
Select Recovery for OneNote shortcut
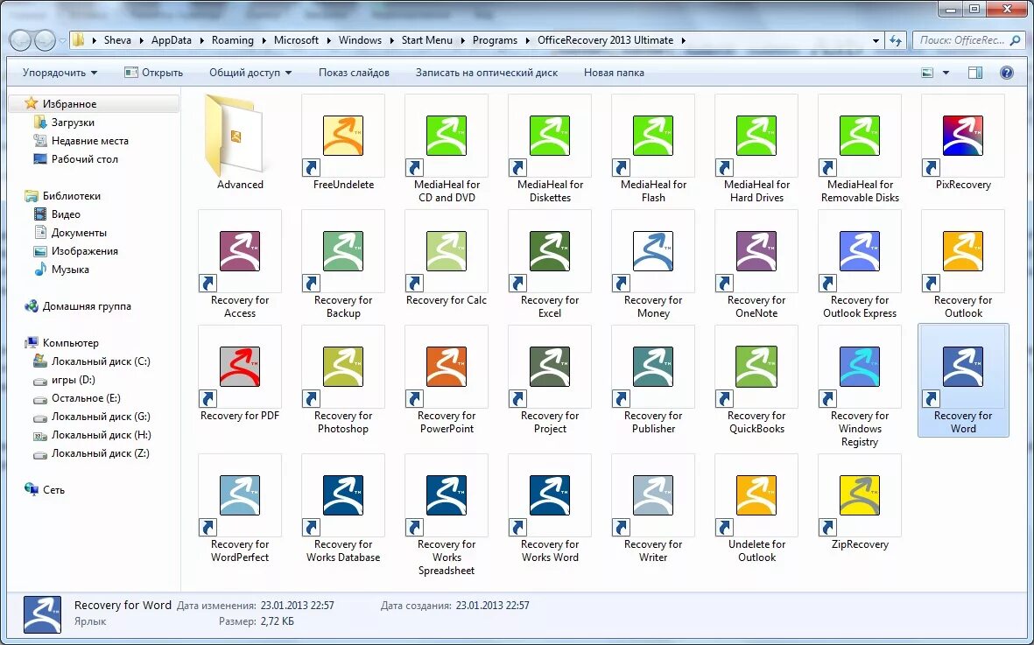tap(756, 264)
